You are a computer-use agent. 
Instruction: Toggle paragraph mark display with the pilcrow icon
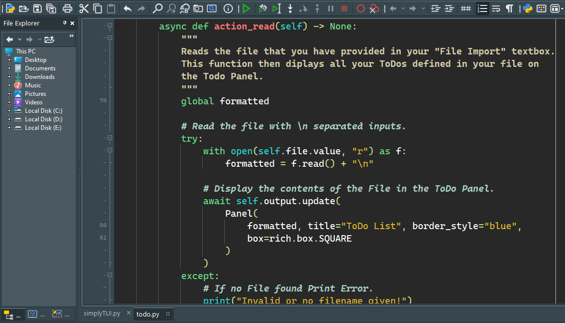click(509, 8)
